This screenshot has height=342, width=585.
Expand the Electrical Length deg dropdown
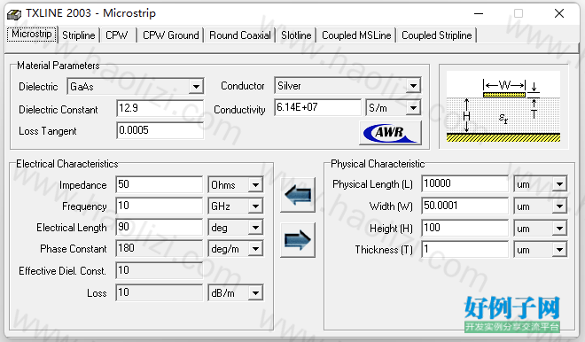(x=255, y=228)
